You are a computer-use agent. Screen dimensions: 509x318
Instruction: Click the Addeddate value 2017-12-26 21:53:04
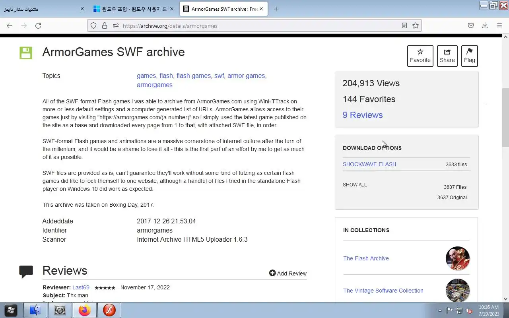[166, 221]
